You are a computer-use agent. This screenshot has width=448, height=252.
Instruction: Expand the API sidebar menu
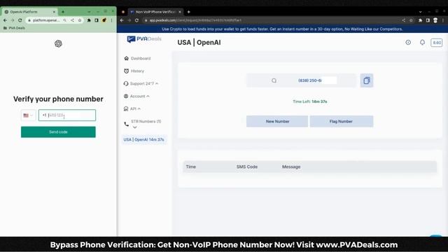tap(132, 109)
